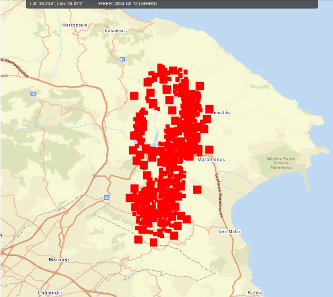Click the Kalamos town label
The width and height of the screenshot is (333, 297).
coord(114,31)
